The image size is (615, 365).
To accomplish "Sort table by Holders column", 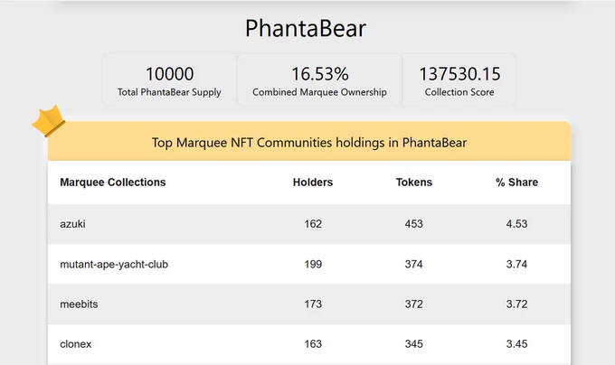I will coord(313,182).
